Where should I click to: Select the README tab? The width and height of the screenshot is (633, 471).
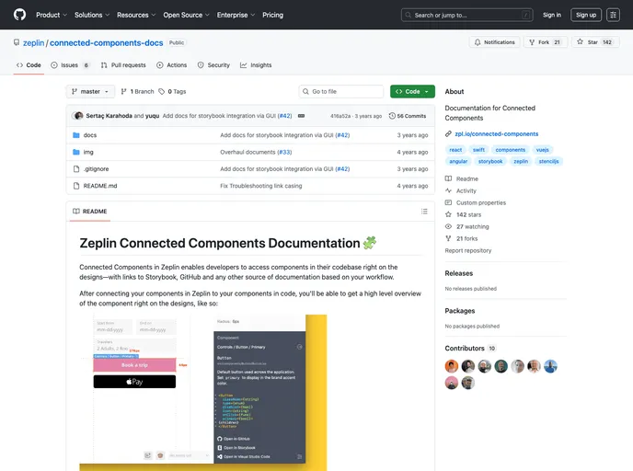tap(90, 211)
